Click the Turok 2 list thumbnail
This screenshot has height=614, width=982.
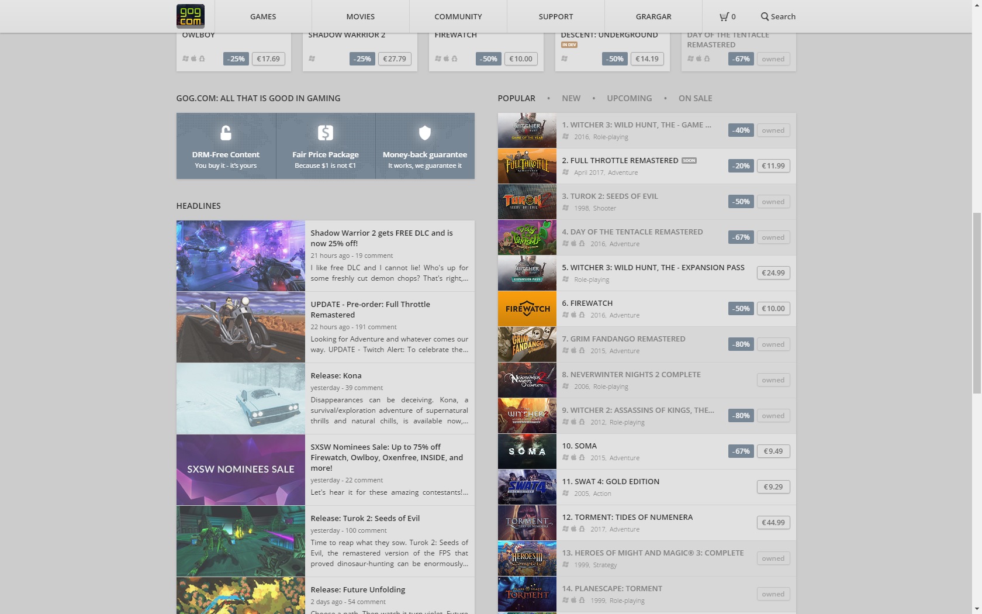click(527, 202)
